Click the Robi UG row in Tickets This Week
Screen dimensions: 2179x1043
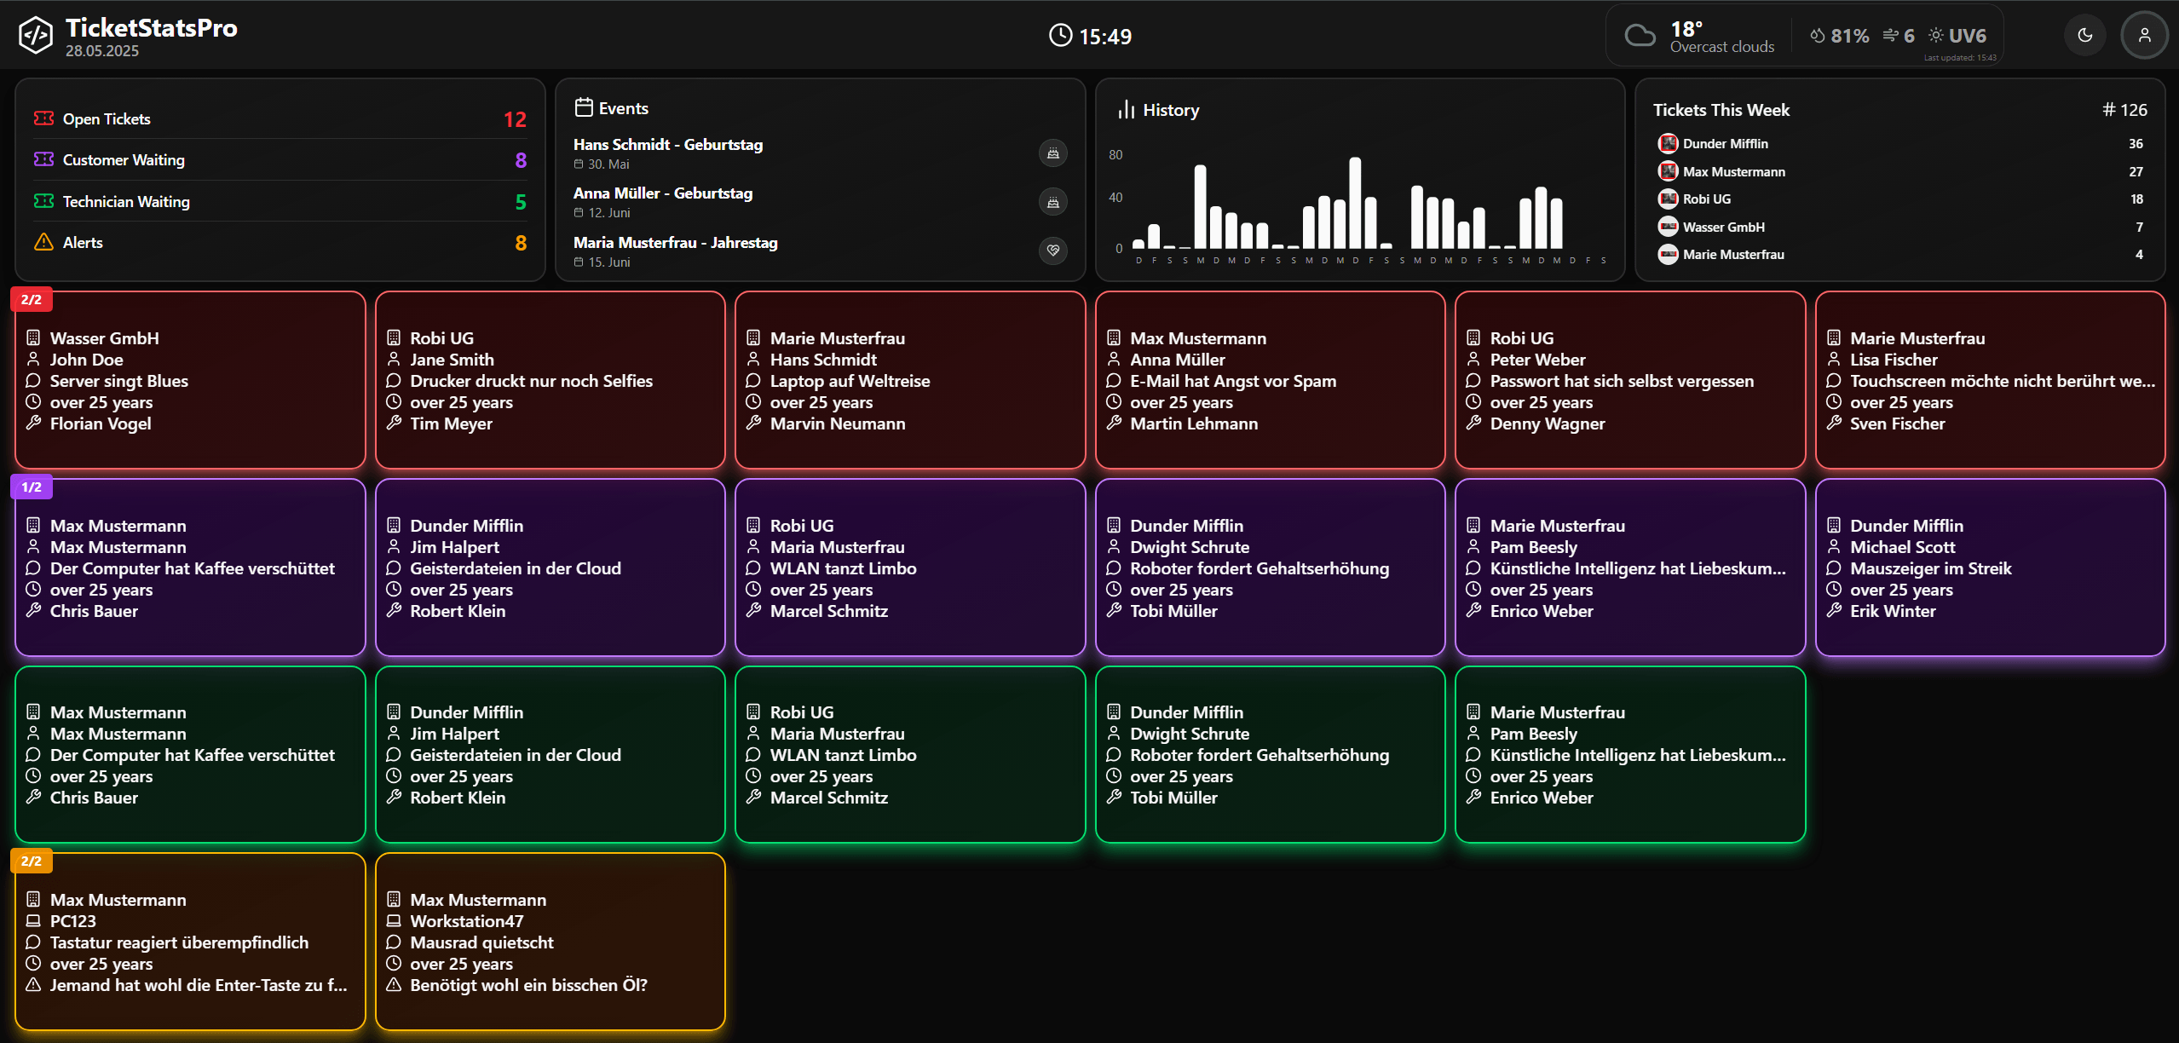click(x=1900, y=199)
